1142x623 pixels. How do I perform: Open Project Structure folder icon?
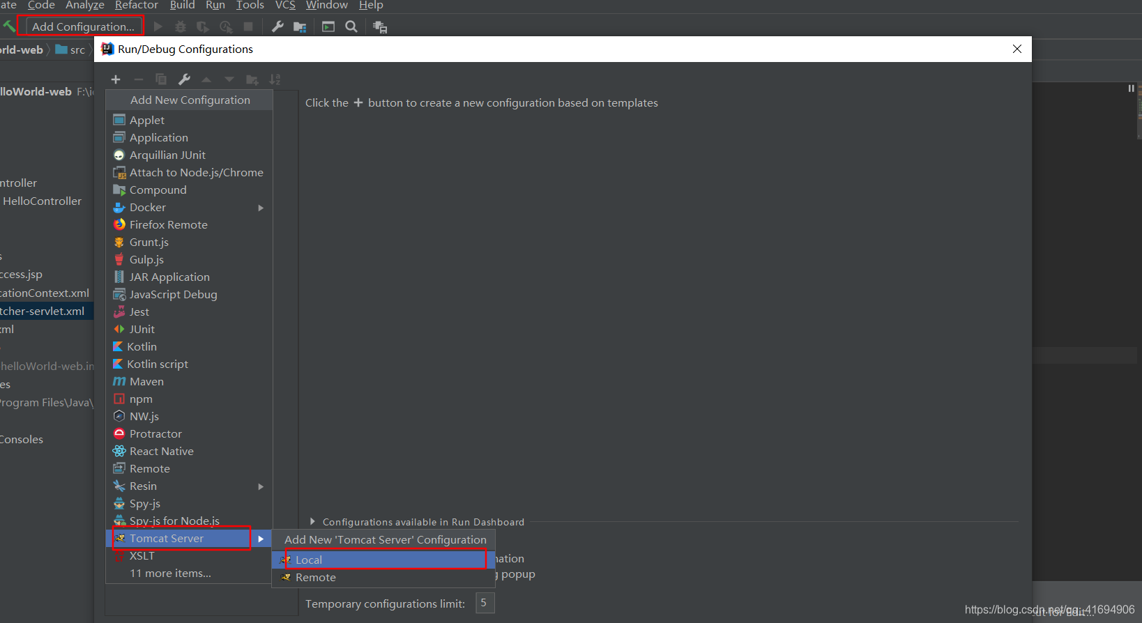[300, 26]
